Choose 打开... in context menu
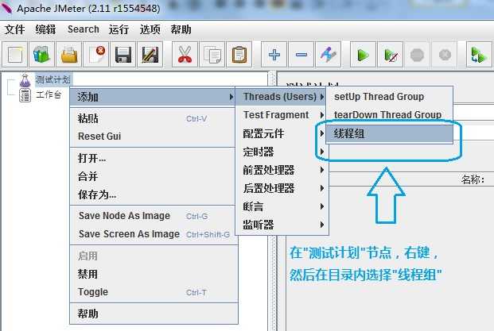The image size is (494, 331). click(153, 158)
